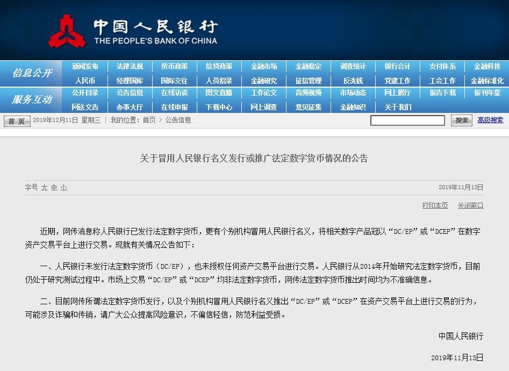509x371 pixels.
Task: Open the 反洗钱 navigation item
Action: (x=353, y=79)
